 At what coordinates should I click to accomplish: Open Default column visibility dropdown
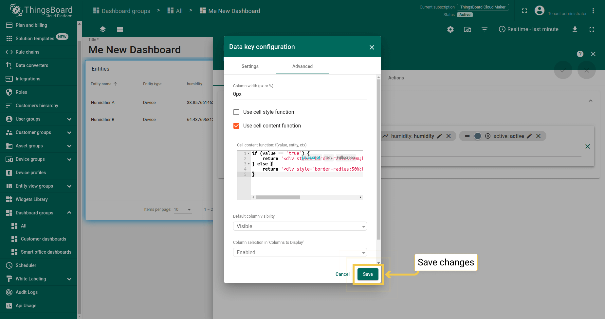[x=300, y=226]
